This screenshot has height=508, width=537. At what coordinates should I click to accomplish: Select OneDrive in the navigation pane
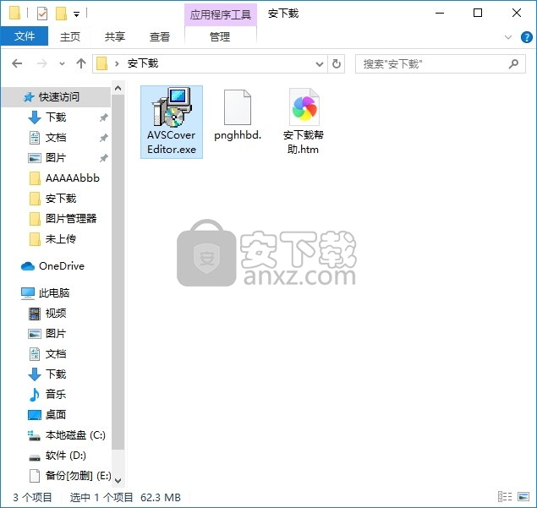(62, 266)
